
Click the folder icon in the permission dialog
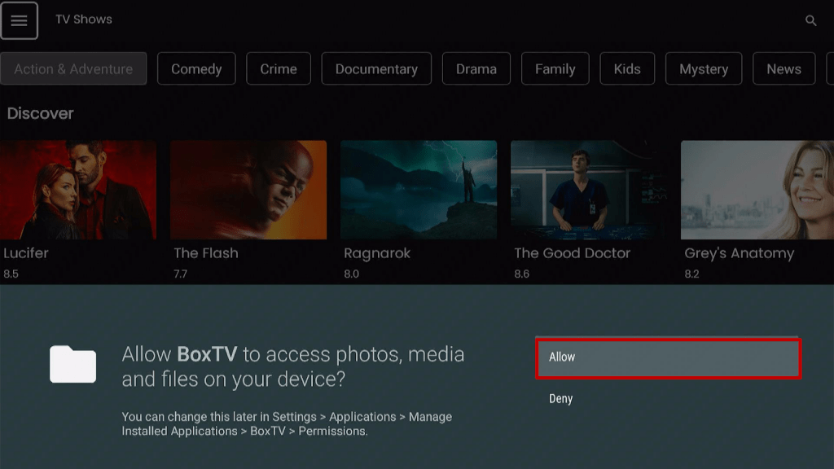pos(72,364)
